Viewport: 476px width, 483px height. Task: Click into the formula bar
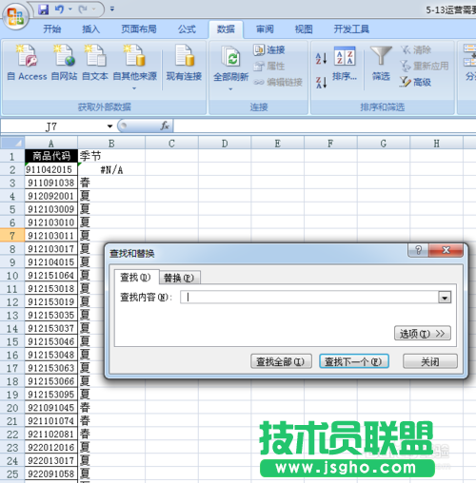pos(325,126)
